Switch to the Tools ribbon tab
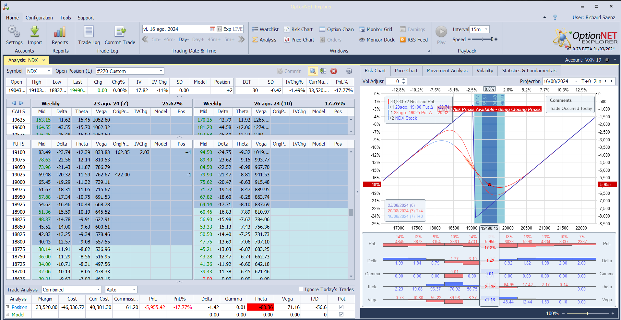Screen dimensions: 621x320 (65, 18)
